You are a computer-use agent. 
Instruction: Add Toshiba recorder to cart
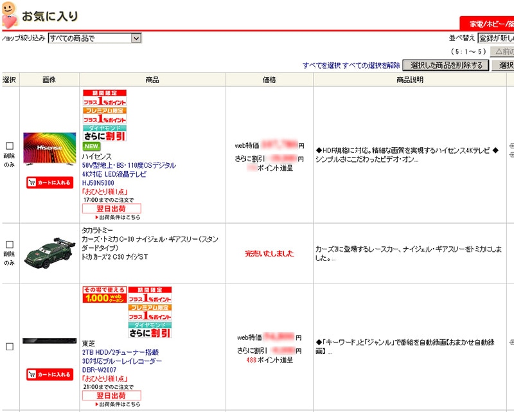(x=50, y=375)
